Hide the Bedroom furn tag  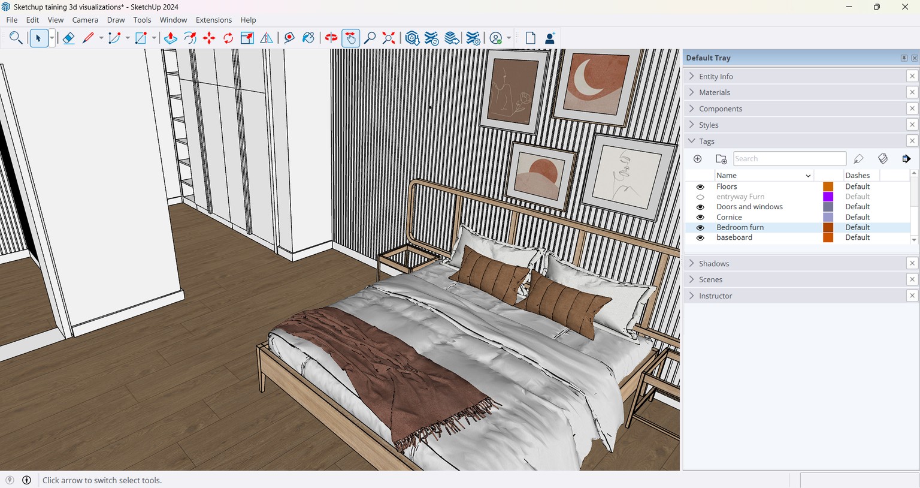(x=700, y=227)
